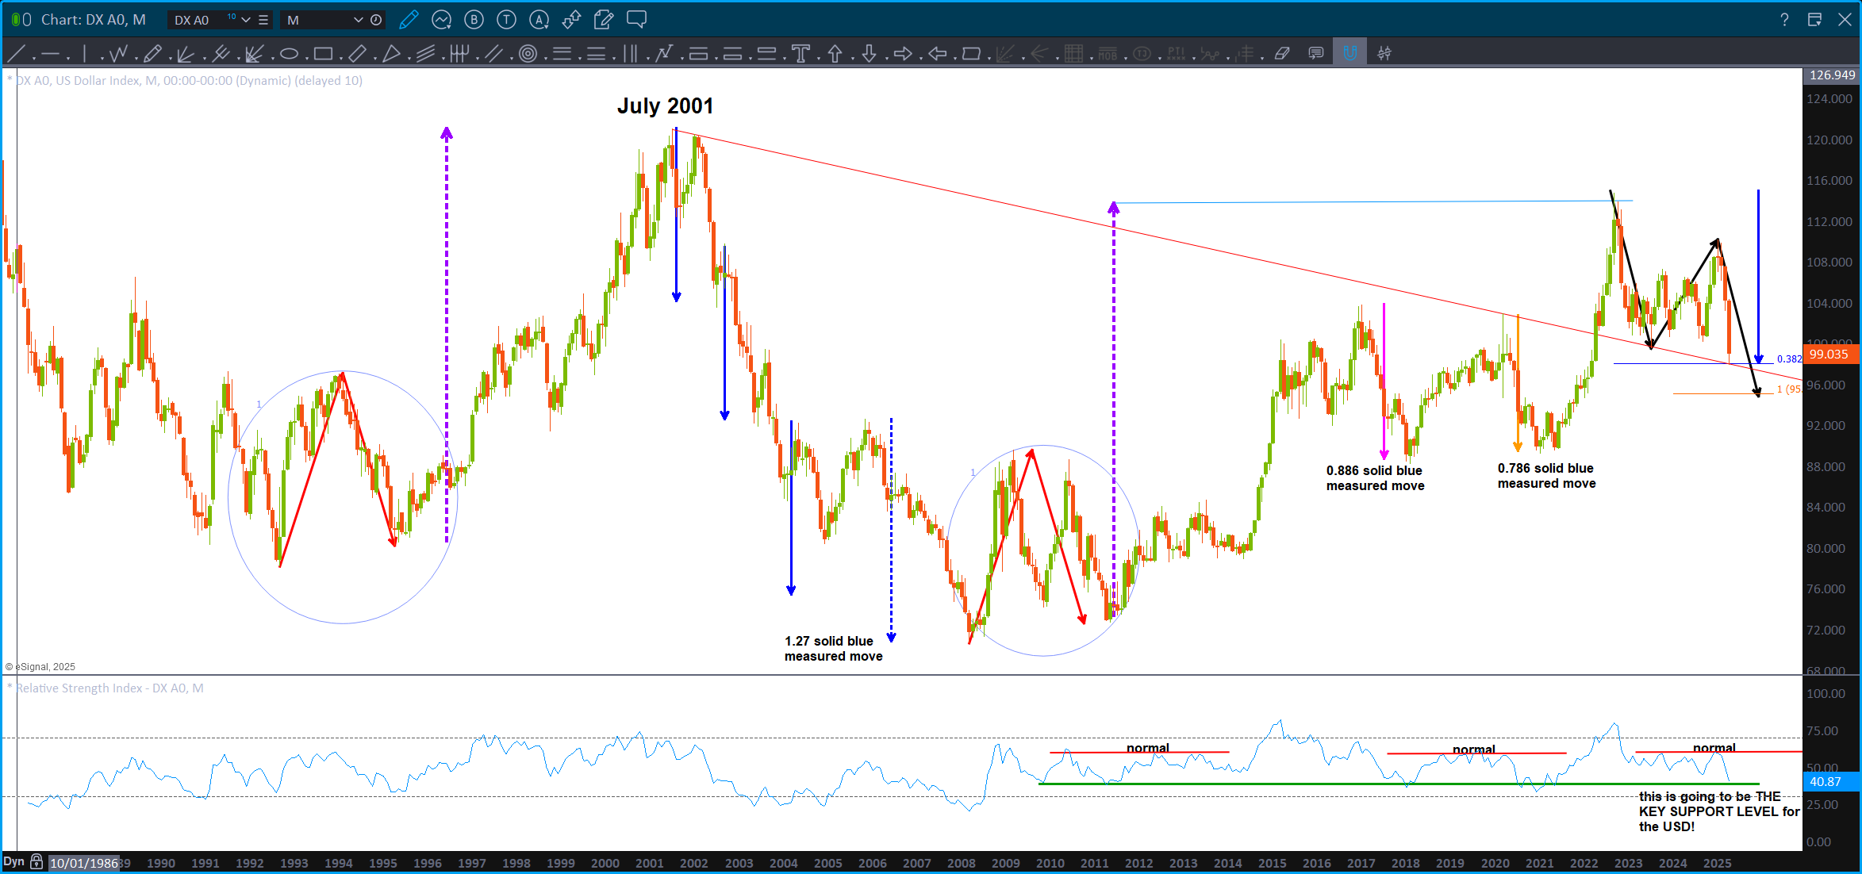This screenshot has width=1862, height=874.
Task: Select the zigzag wave line tool
Action: coord(119,54)
